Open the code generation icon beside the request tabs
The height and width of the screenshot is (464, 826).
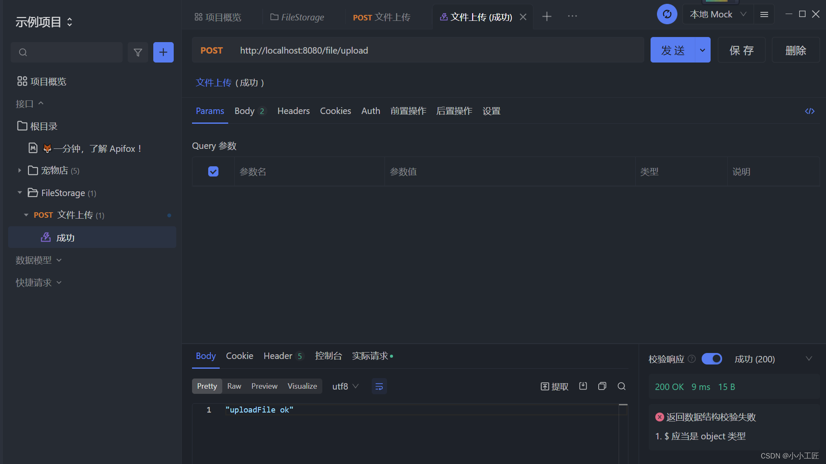tap(809, 111)
